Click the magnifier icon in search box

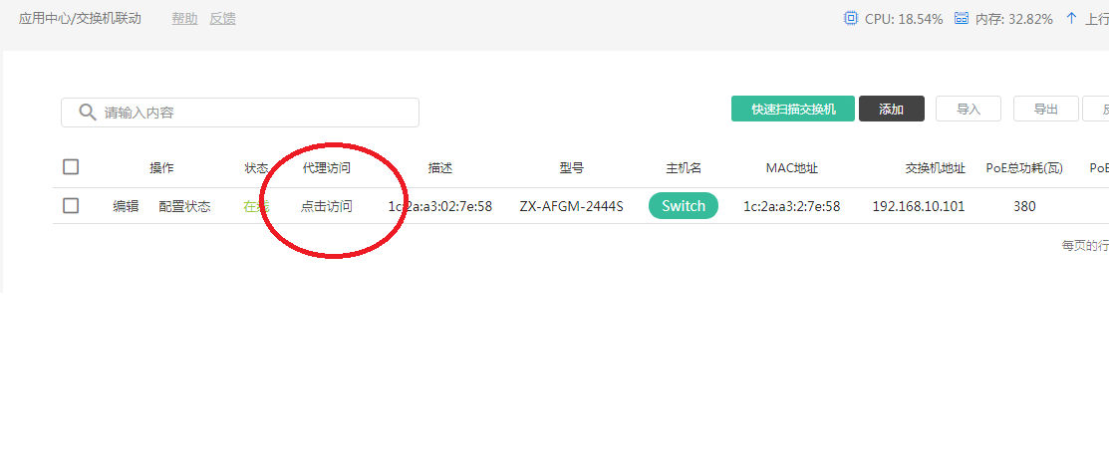tap(88, 113)
